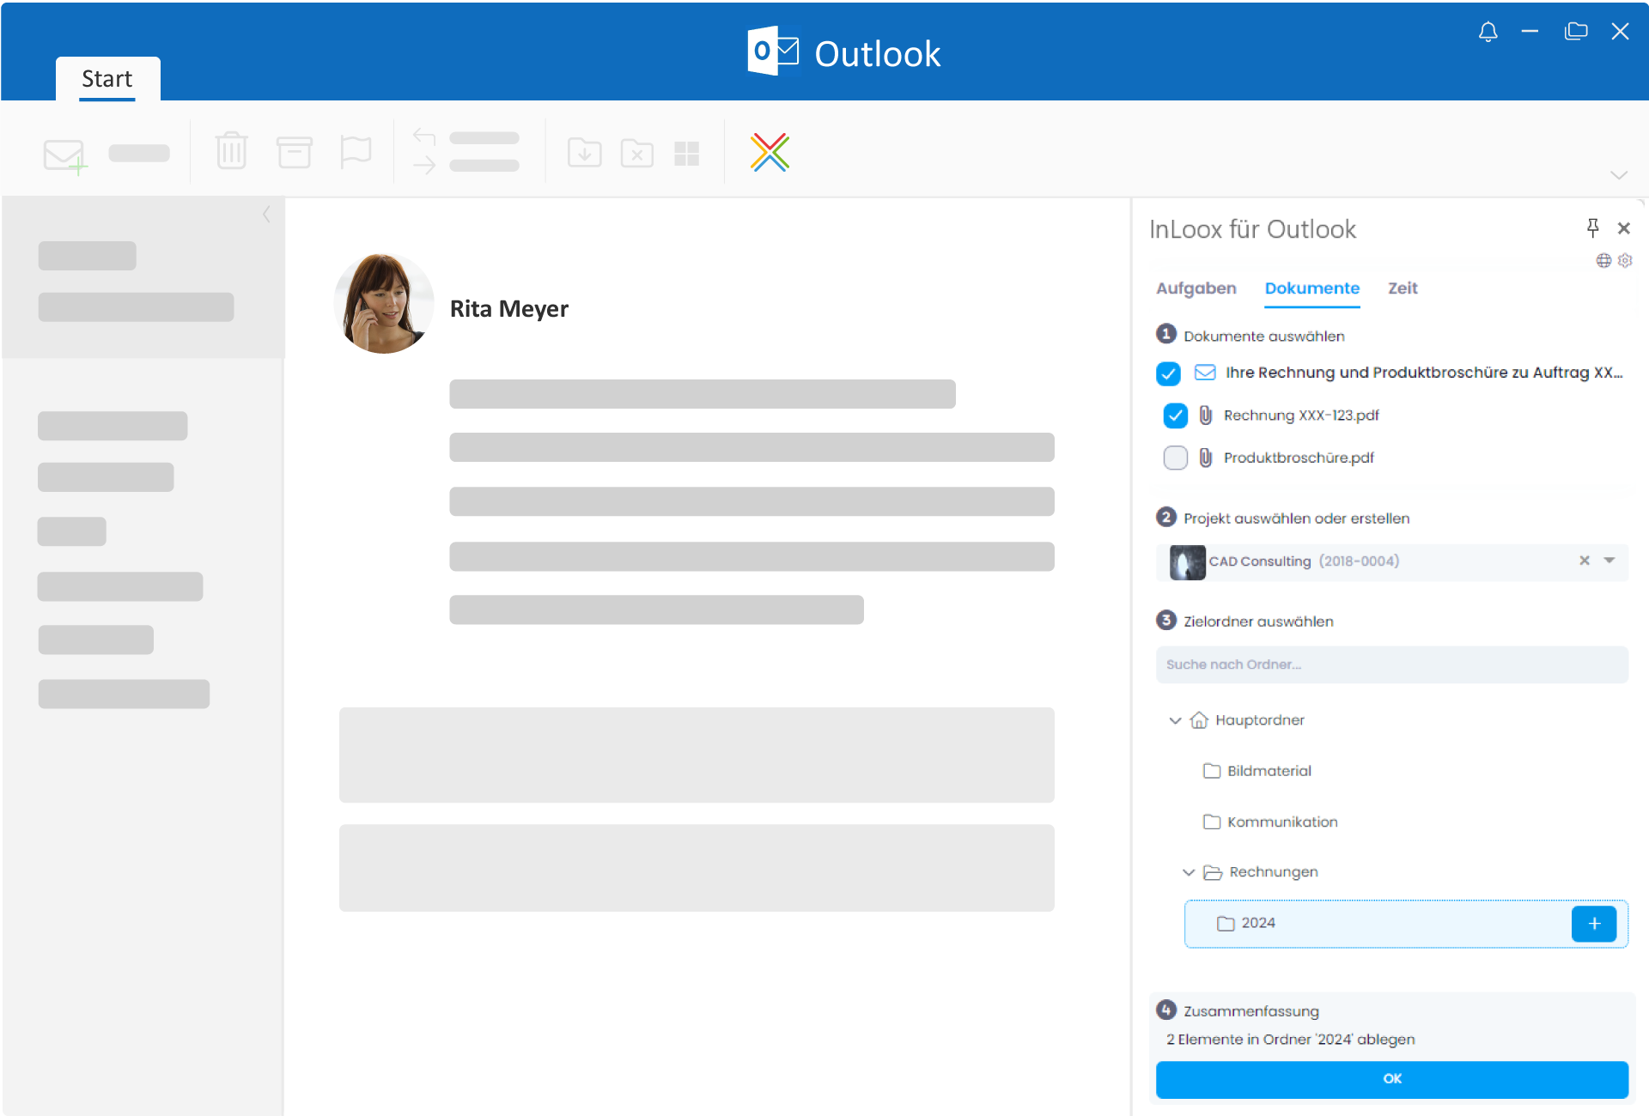Click the globe icon in InLoox pane

click(1603, 260)
